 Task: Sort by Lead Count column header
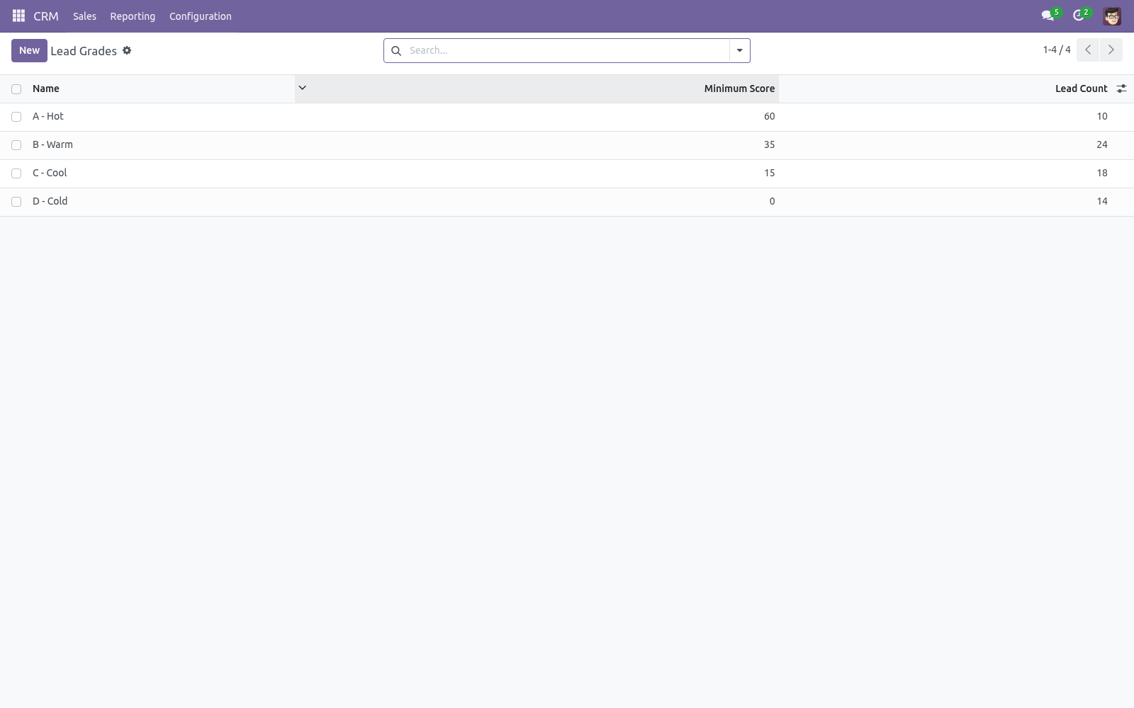pos(1081,88)
